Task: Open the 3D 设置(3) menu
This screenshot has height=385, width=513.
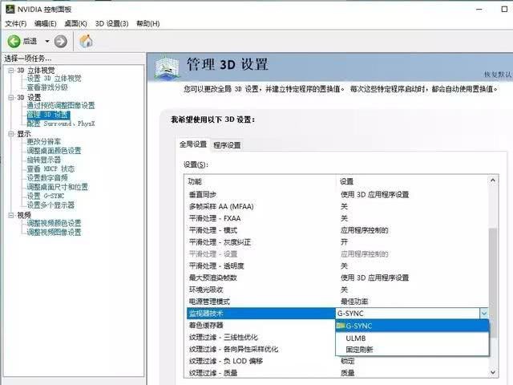Action: point(111,23)
